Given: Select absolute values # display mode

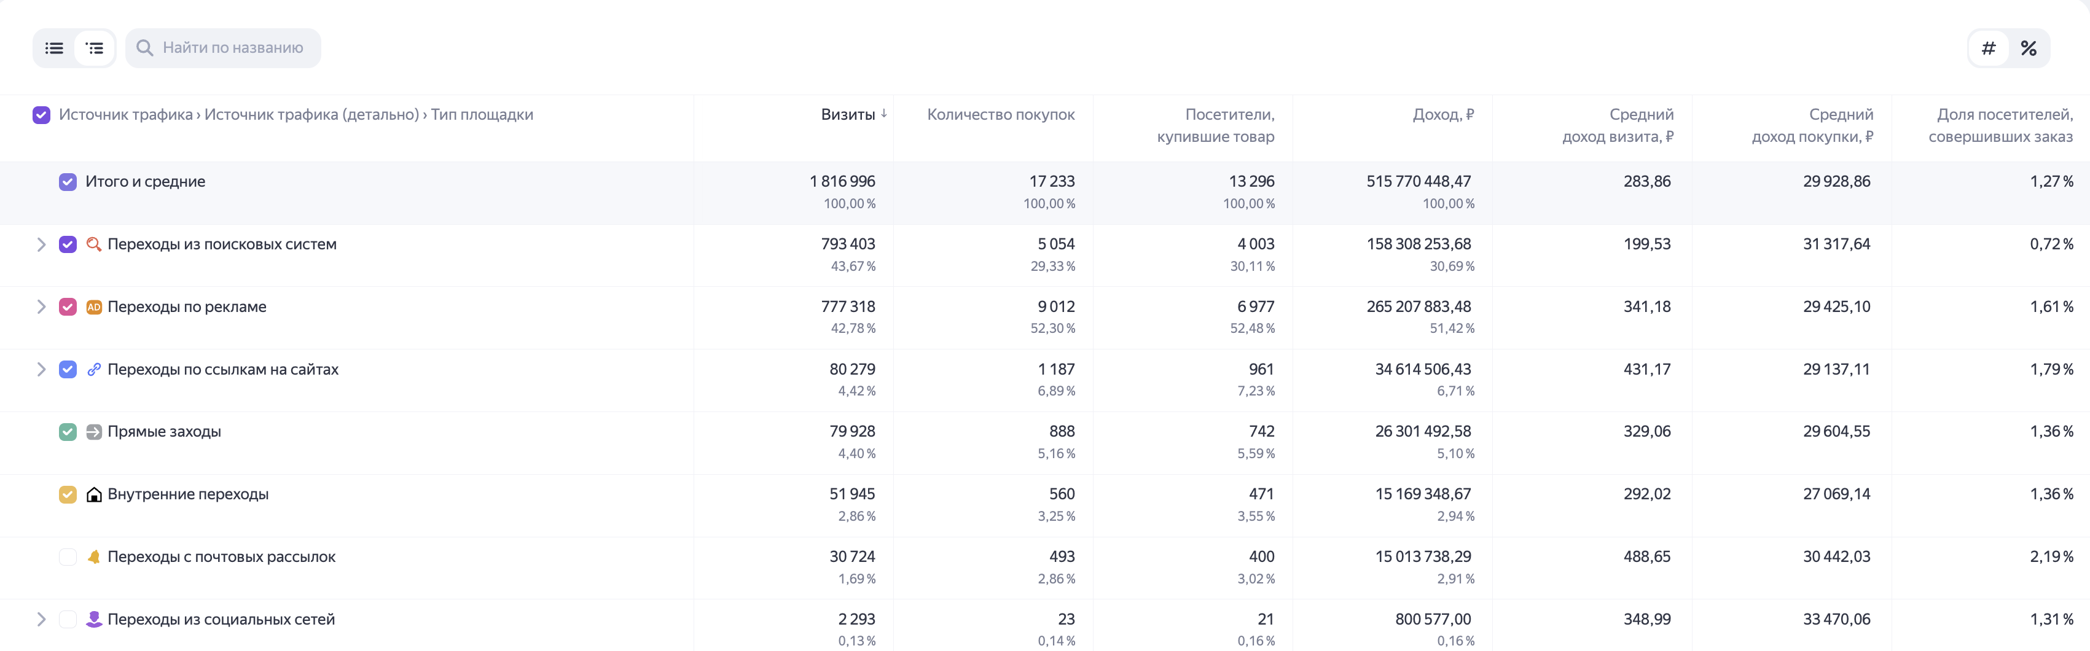Looking at the screenshot, I should pyautogui.click(x=1989, y=49).
